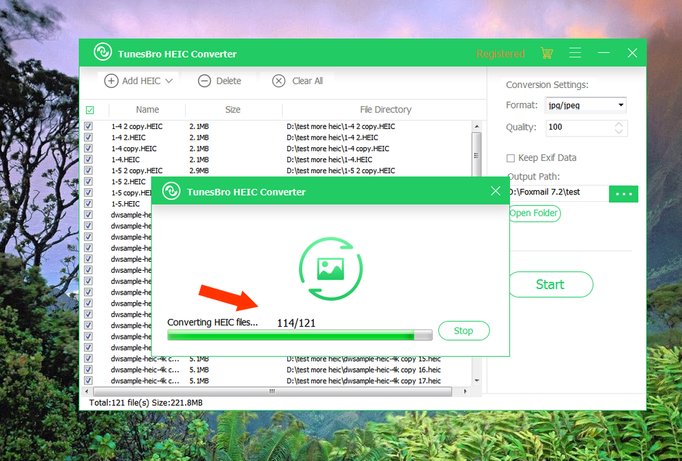Click the conversion progress bar

tap(300, 335)
